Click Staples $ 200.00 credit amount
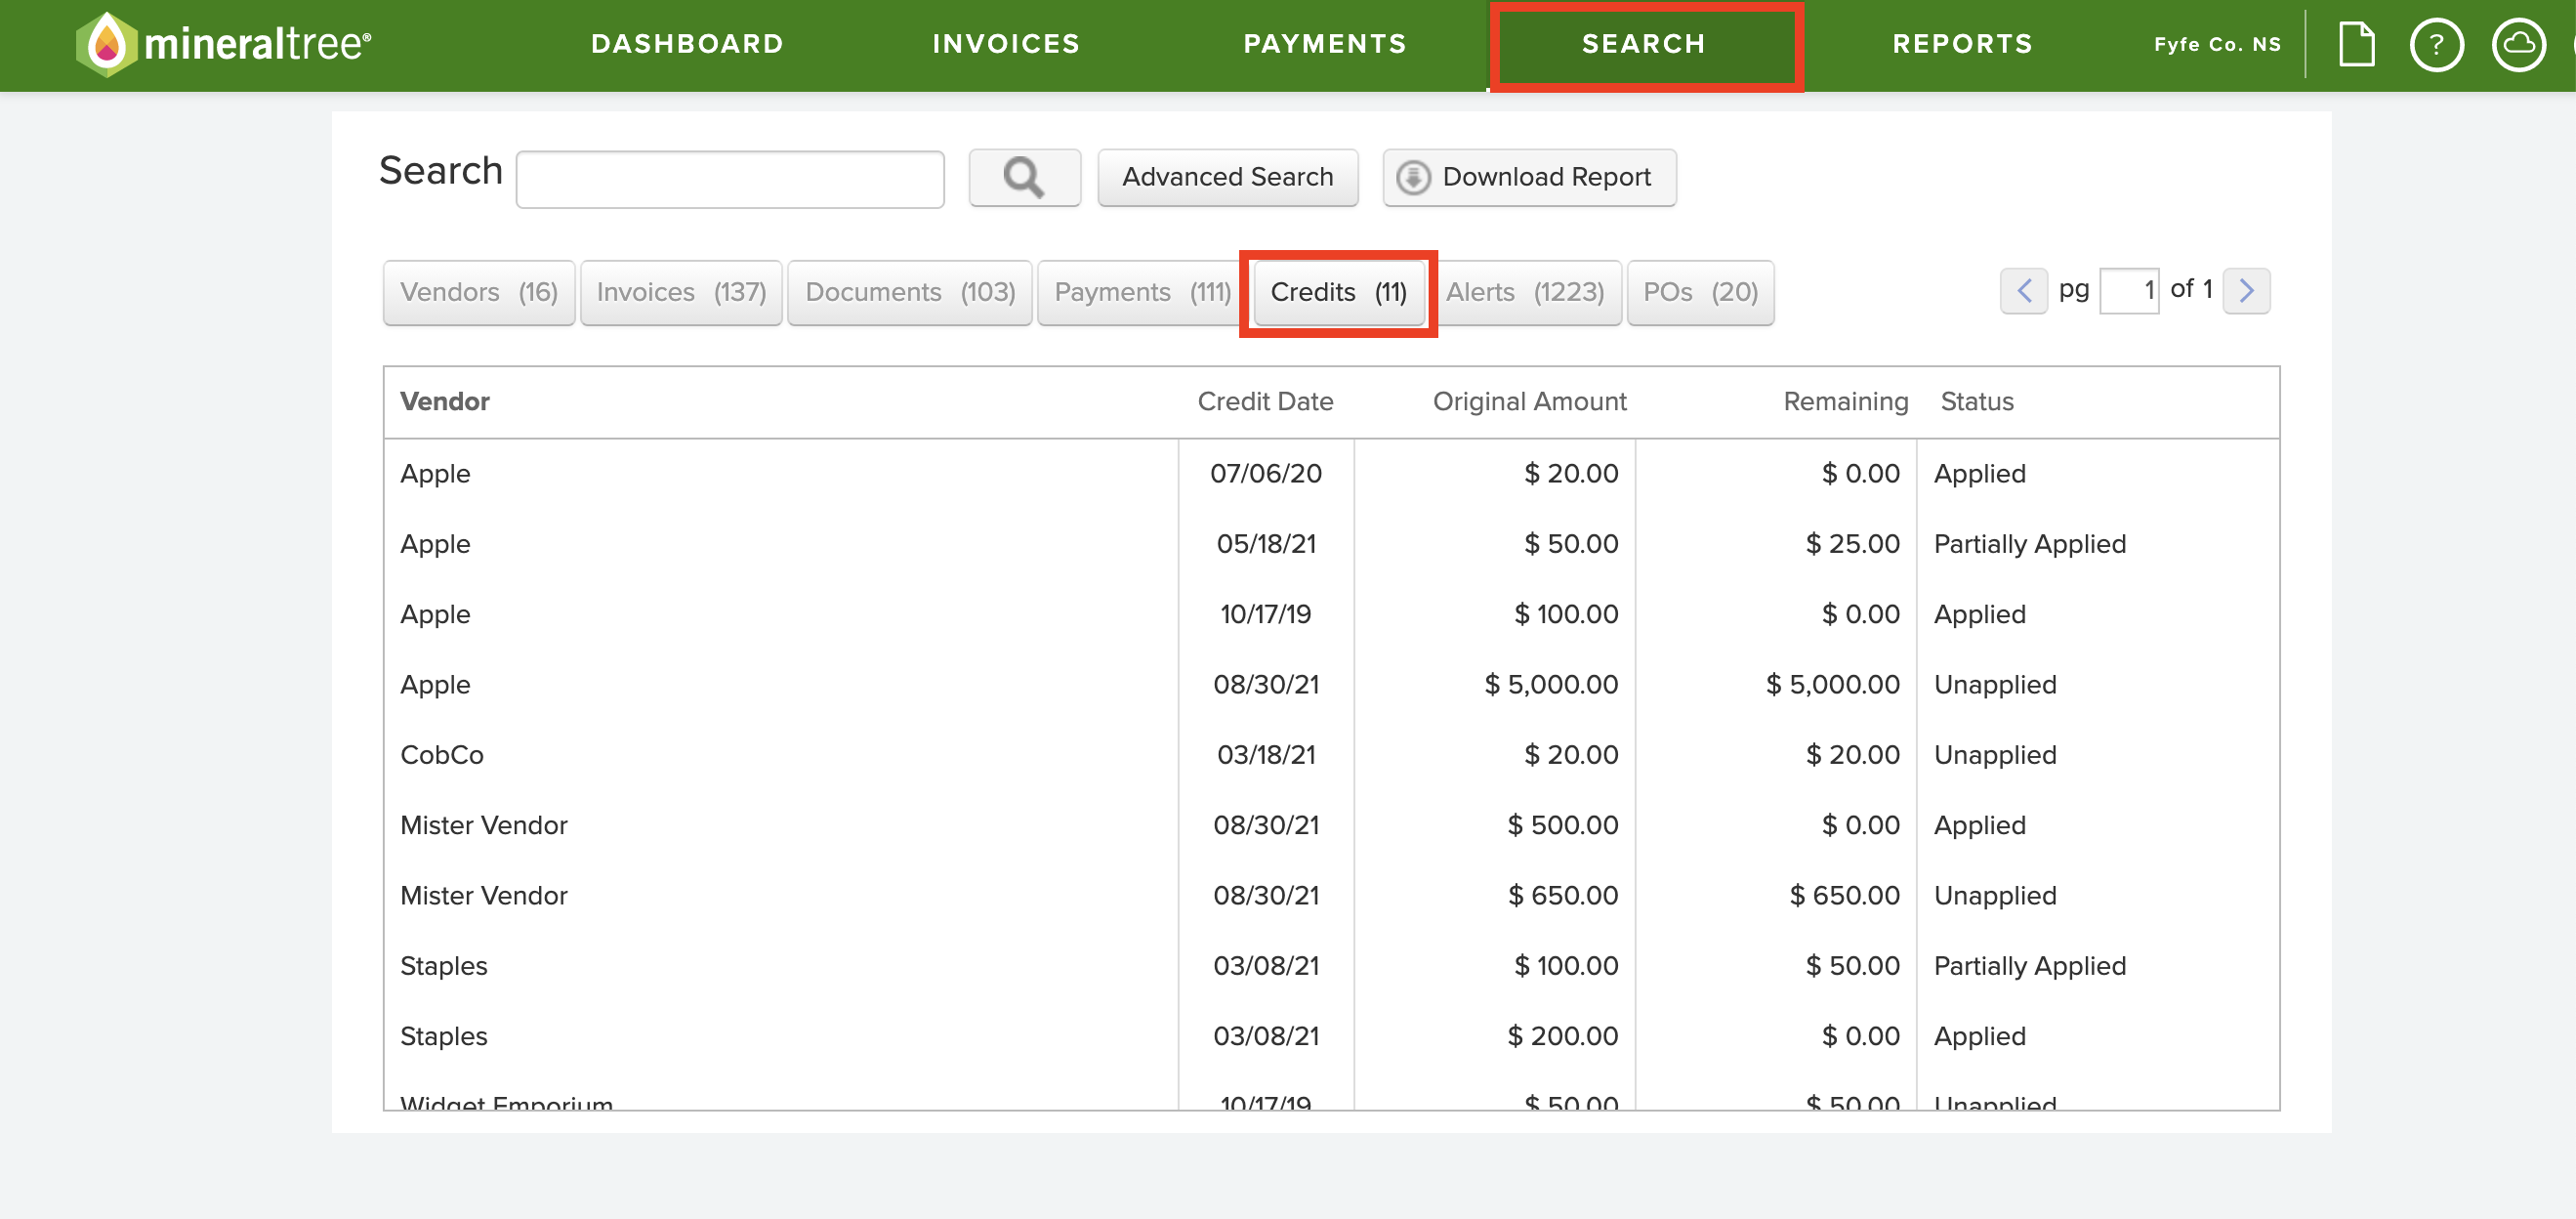 (x=1563, y=1036)
